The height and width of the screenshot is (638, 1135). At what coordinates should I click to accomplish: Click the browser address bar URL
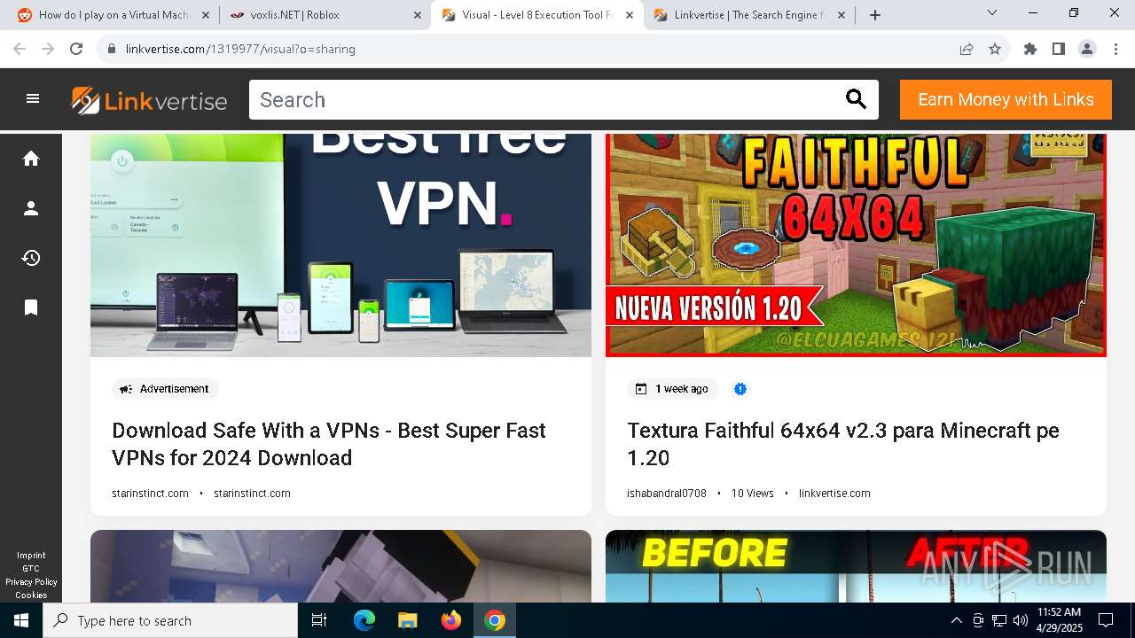click(240, 49)
